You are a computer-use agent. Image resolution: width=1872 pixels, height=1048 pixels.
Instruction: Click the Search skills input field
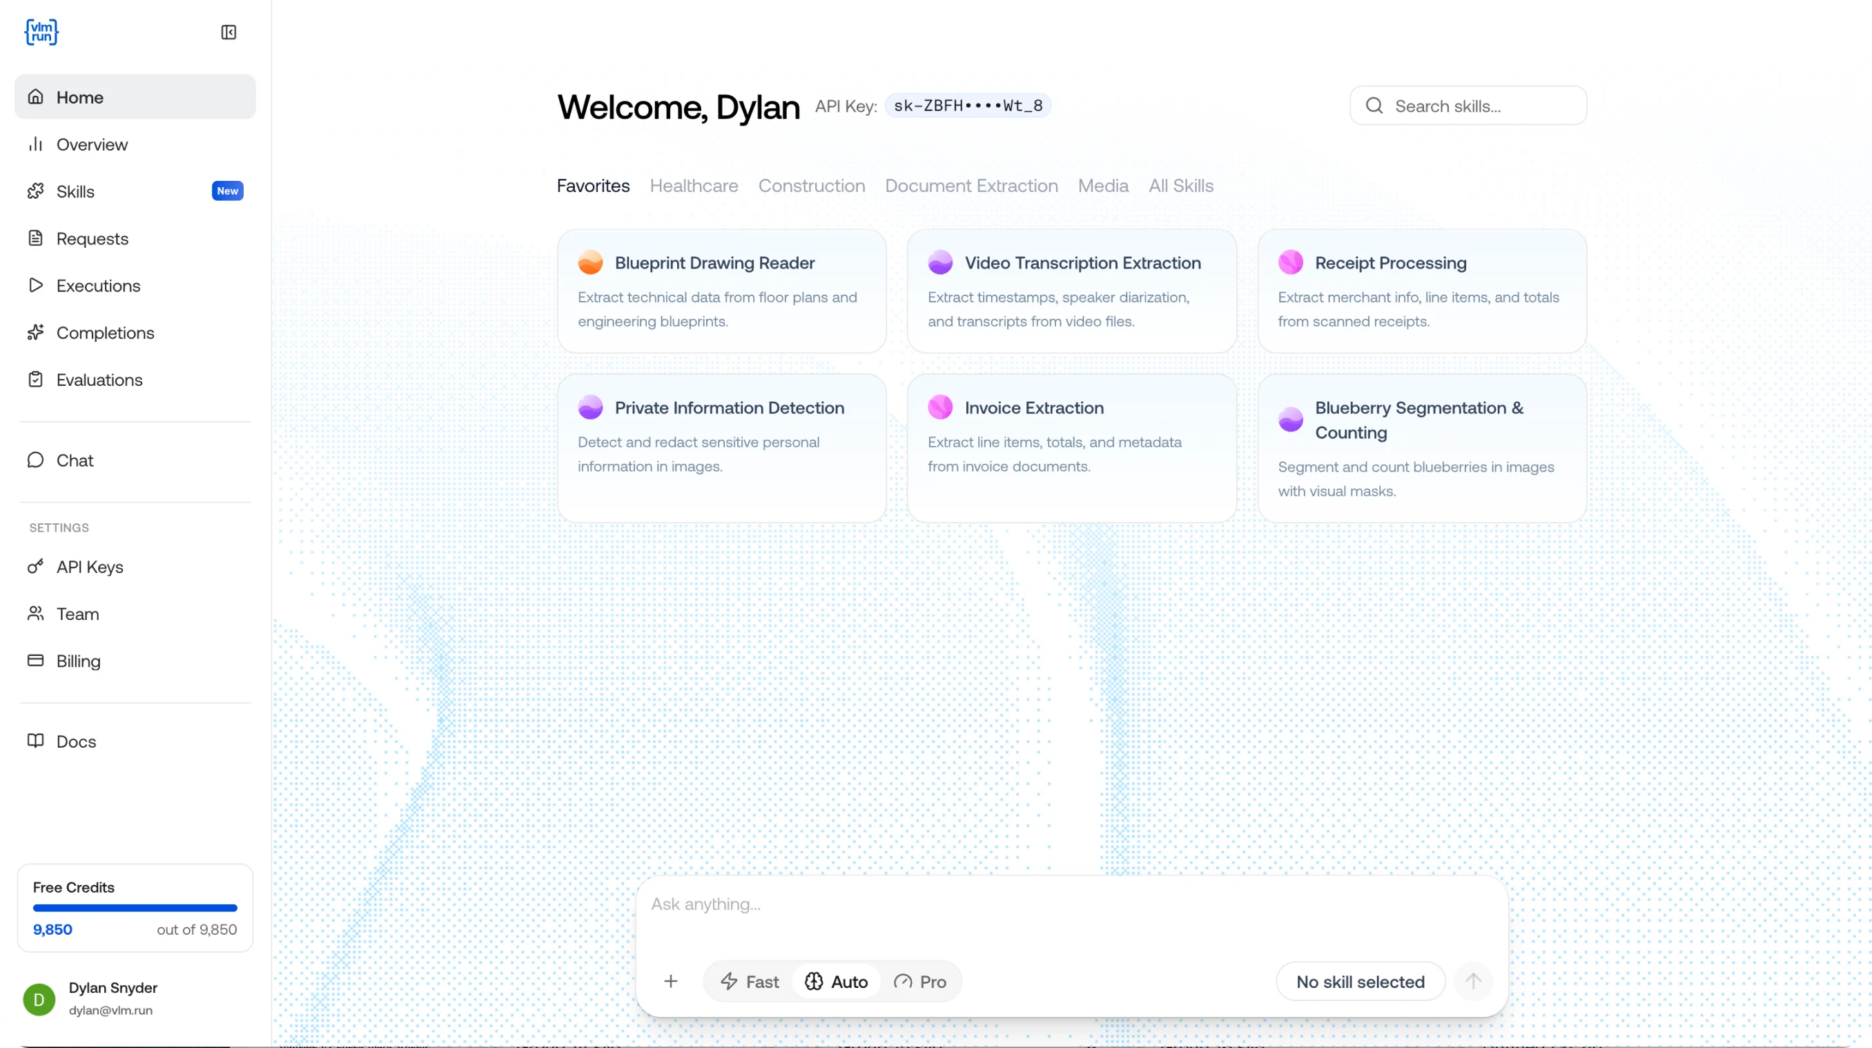[1468, 106]
